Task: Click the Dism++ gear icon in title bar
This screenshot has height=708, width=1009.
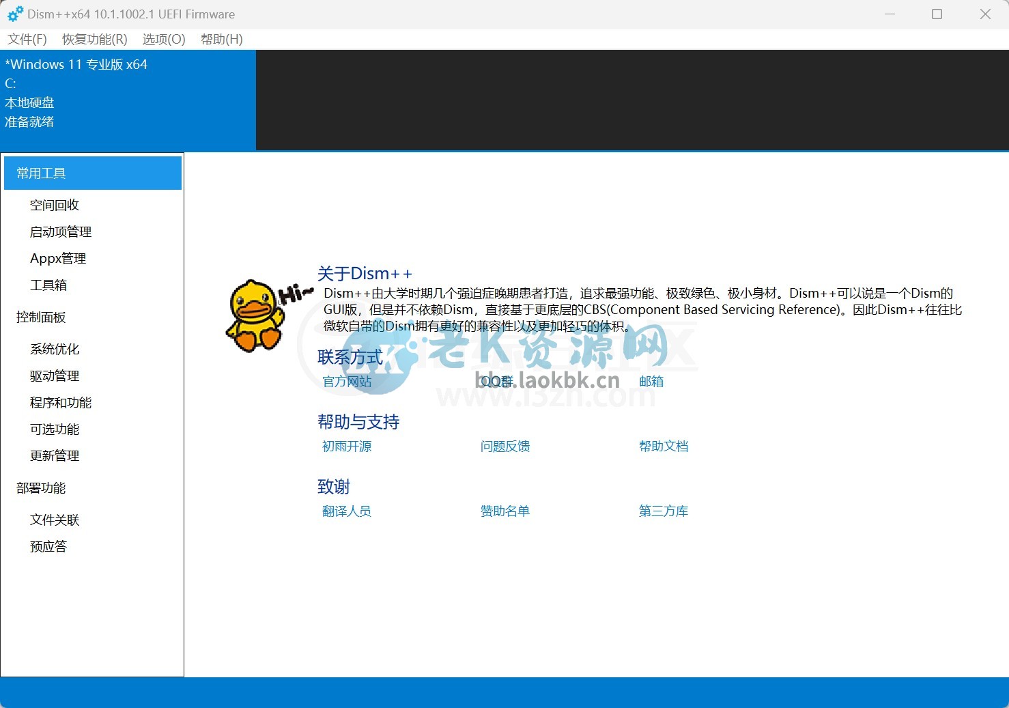Action: pyautogui.click(x=15, y=14)
